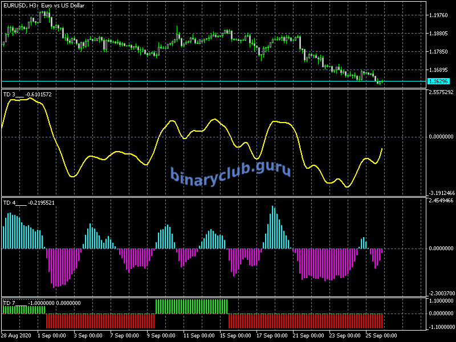The image size is (456, 342).
Task: Click the binaryclub.guru watermark
Action: (x=230, y=173)
